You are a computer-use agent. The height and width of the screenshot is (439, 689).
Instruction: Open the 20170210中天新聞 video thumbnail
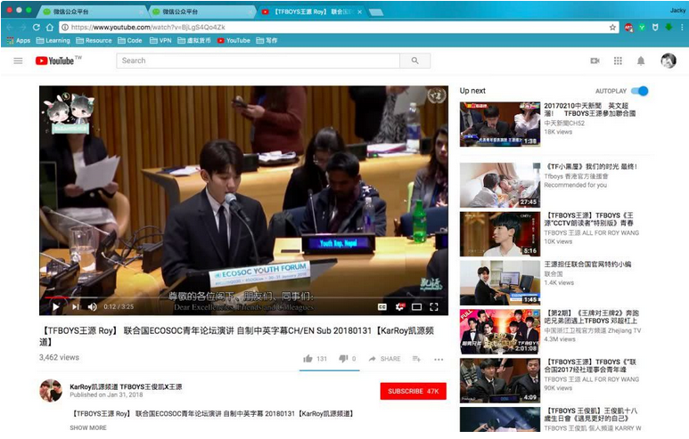(500, 125)
